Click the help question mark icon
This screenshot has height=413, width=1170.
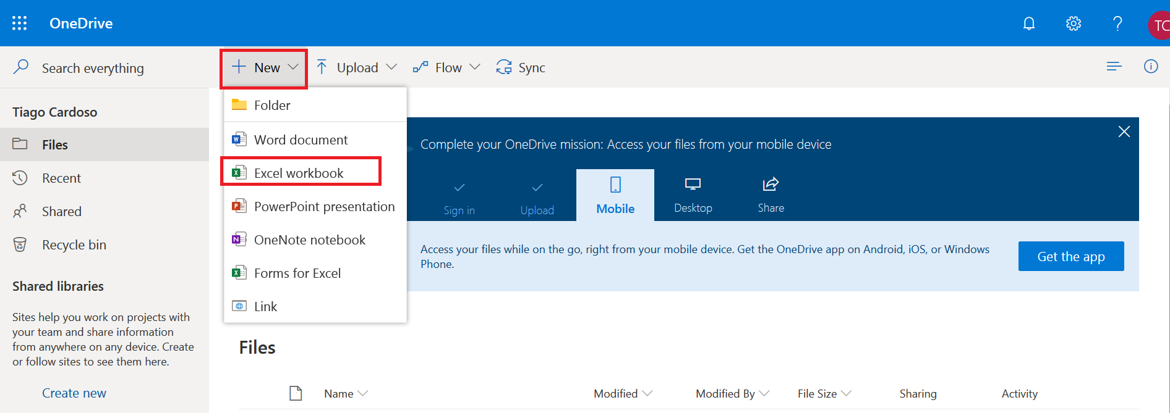pyautogui.click(x=1117, y=23)
